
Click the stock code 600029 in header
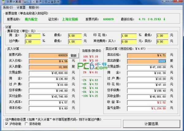109,19
